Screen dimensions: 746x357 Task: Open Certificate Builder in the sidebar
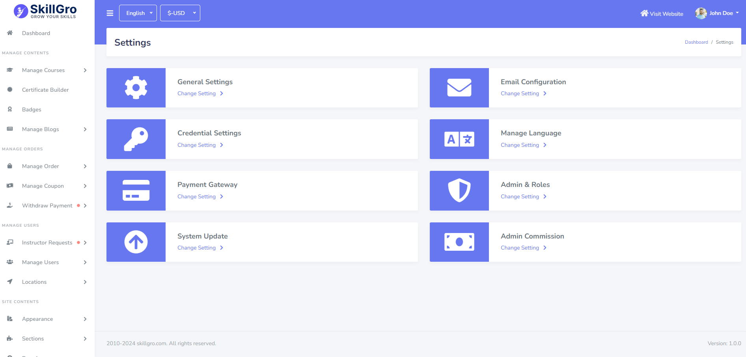(x=45, y=90)
